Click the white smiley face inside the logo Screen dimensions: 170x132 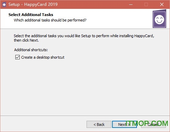tap(159, 19)
